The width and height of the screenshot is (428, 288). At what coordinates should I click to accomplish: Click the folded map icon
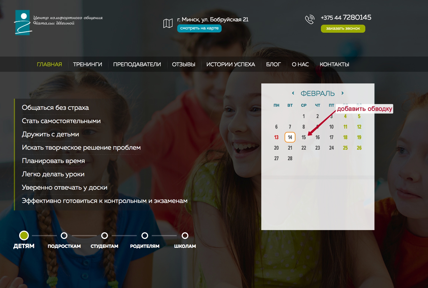point(168,24)
